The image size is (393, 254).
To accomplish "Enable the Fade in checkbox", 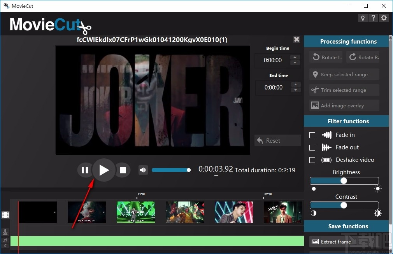I will tap(312, 135).
